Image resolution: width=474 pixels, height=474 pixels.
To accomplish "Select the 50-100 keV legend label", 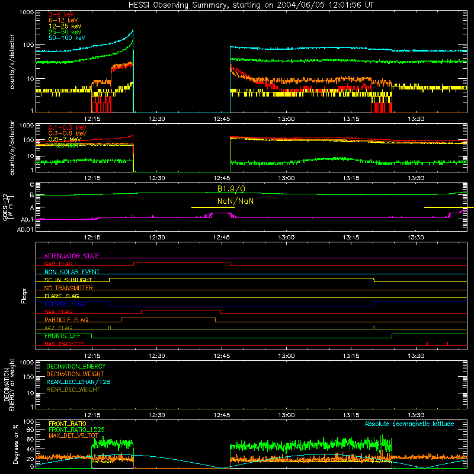I will coord(67,38).
